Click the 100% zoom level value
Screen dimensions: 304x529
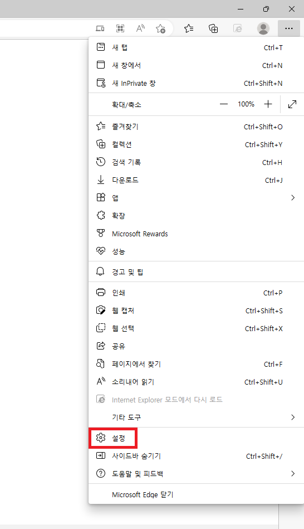coord(246,104)
